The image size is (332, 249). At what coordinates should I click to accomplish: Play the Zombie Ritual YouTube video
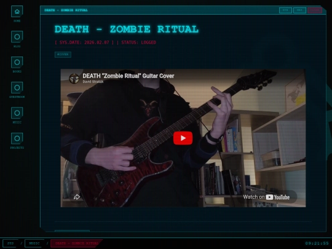183,138
